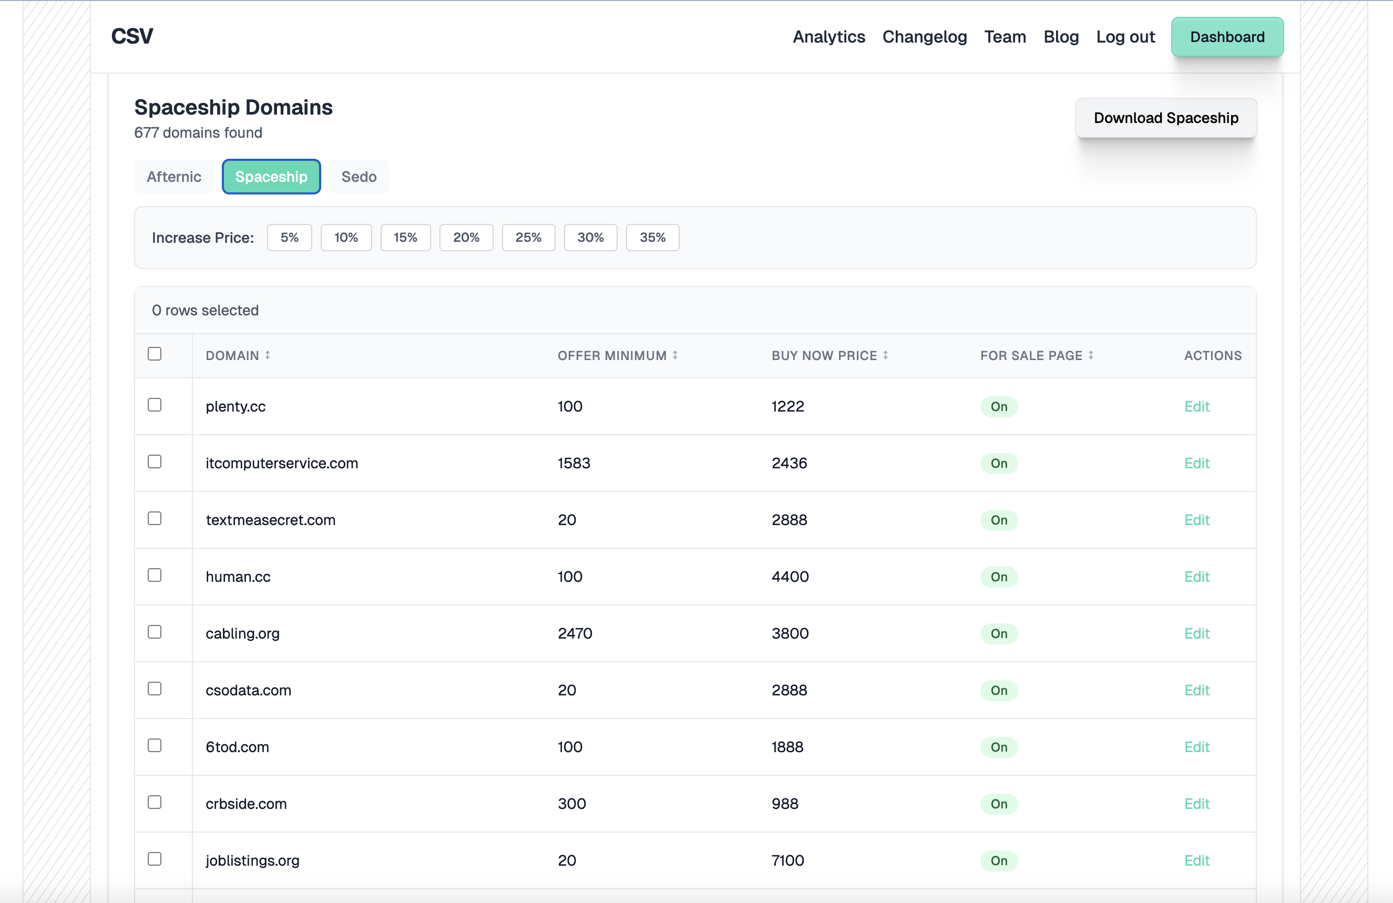Image resolution: width=1393 pixels, height=903 pixels.
Task: Increase price by 5%
Action: click(289, 237)
